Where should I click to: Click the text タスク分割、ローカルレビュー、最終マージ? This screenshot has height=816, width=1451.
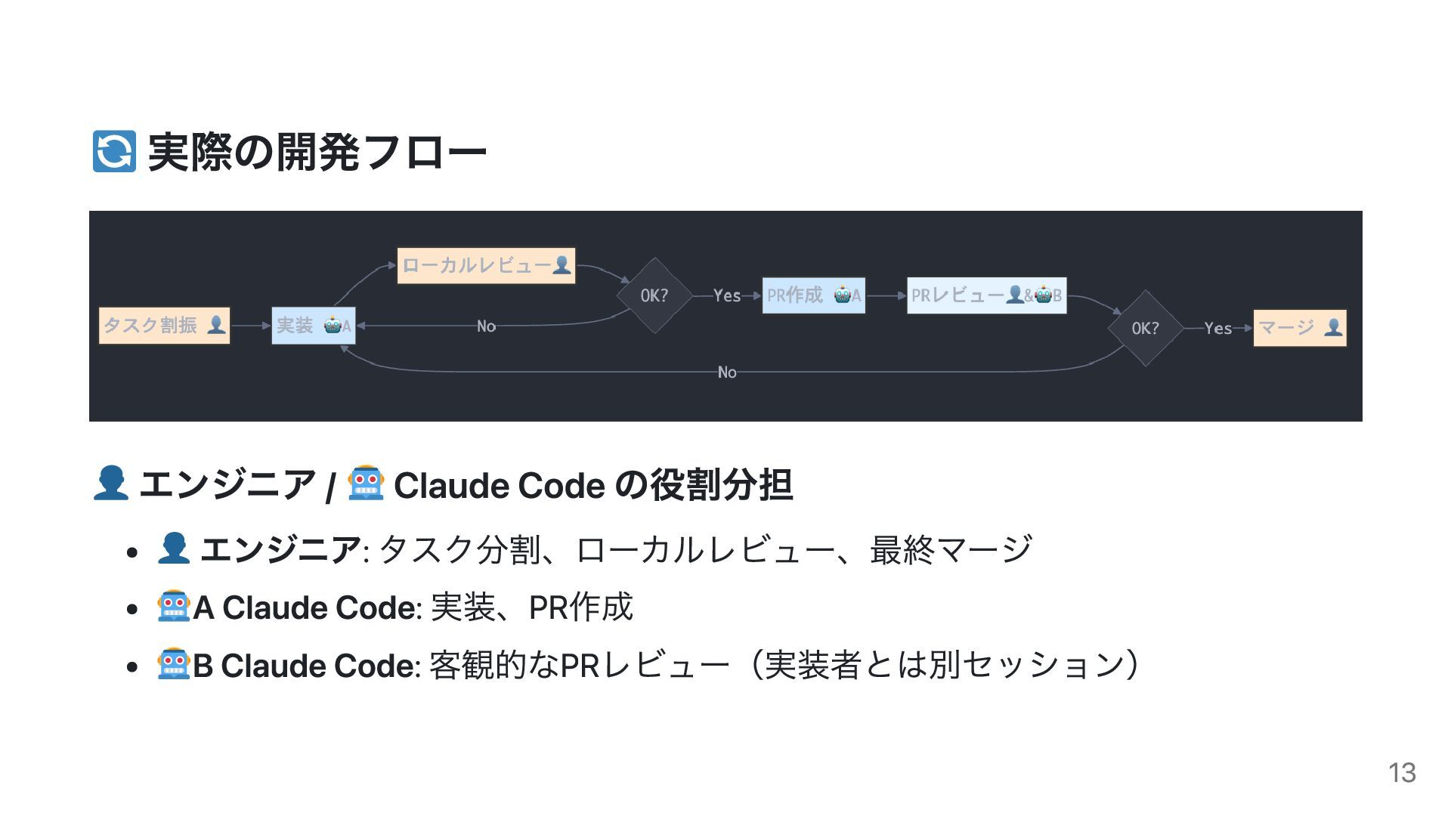(x=704, y=549)
